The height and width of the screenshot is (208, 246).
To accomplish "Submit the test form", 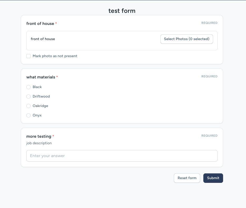I will pos(213,178).
